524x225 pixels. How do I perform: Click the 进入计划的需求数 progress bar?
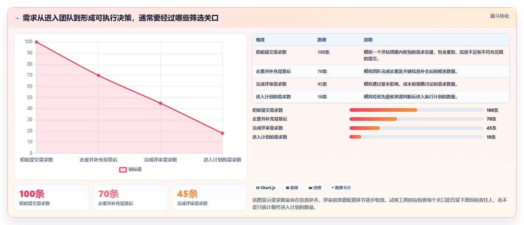tap(417, 137)
